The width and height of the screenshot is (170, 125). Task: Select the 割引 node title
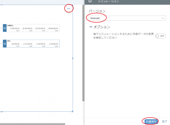point(9,41)
